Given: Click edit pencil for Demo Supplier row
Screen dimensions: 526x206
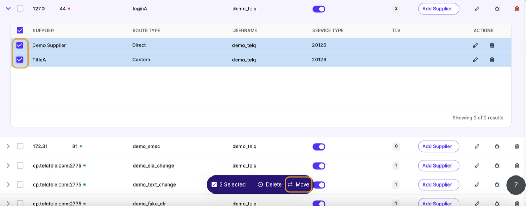Looking at the screenshot, I should point(476,45).
